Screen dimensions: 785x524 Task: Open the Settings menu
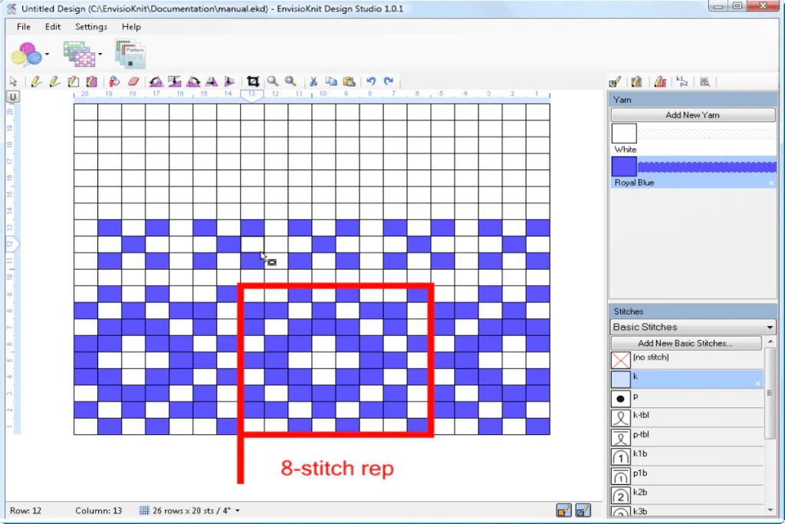(x=91, y=27)
